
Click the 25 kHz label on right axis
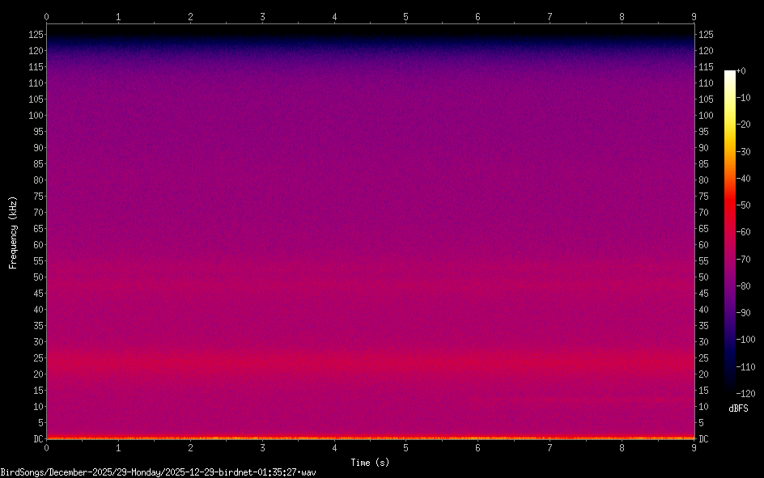coord(705,358)
